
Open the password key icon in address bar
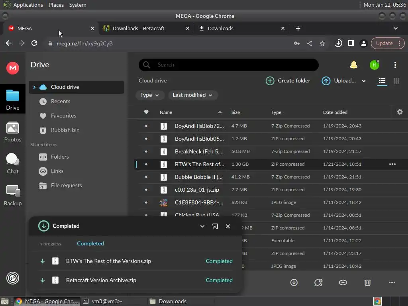tap(296, 43)
